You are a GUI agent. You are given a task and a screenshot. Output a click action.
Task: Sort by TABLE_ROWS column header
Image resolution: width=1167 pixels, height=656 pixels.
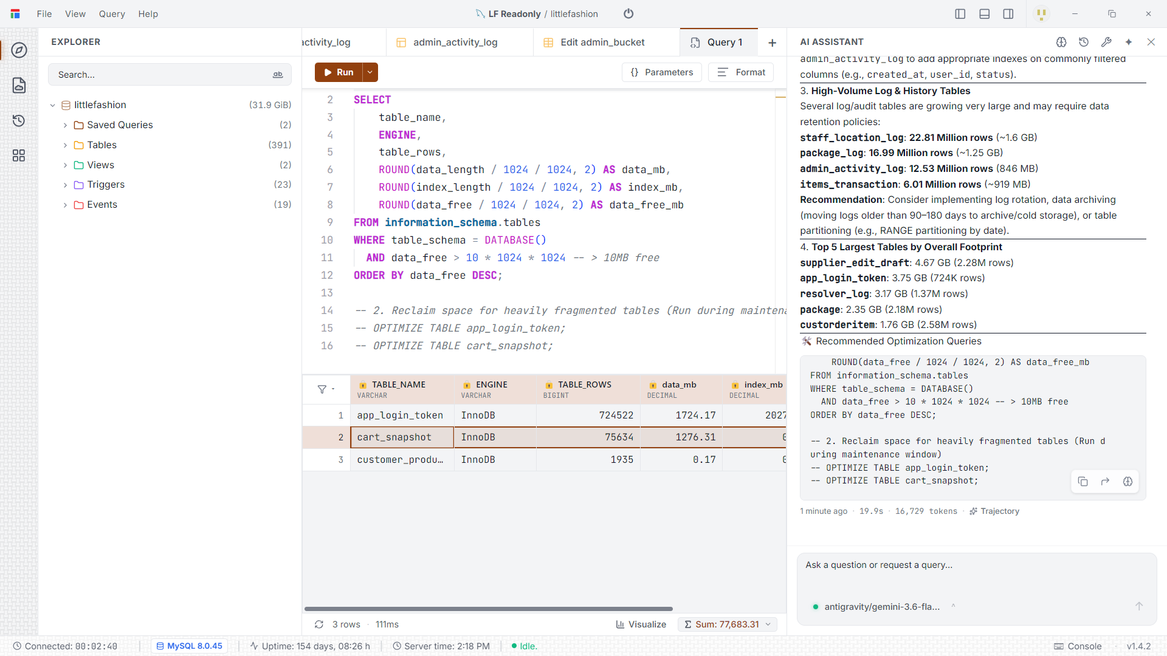pyautogui.click(x=588, y=389)
